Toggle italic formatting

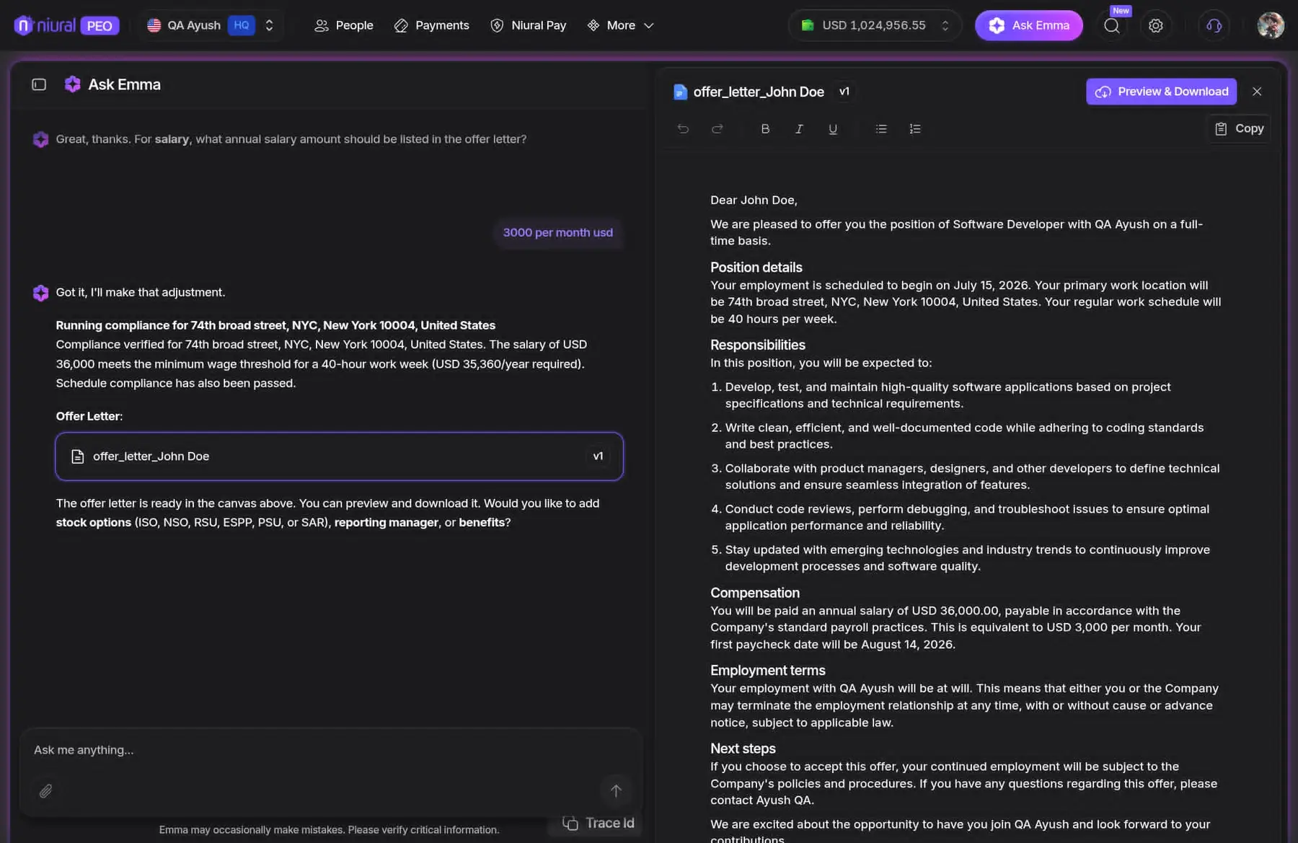(799, 128)
